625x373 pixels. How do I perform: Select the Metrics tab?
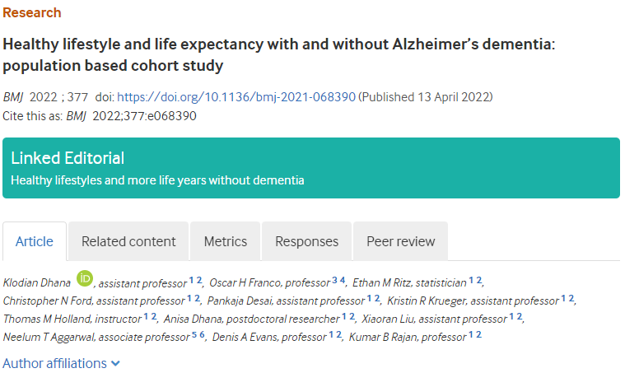(x=225, y=241)
